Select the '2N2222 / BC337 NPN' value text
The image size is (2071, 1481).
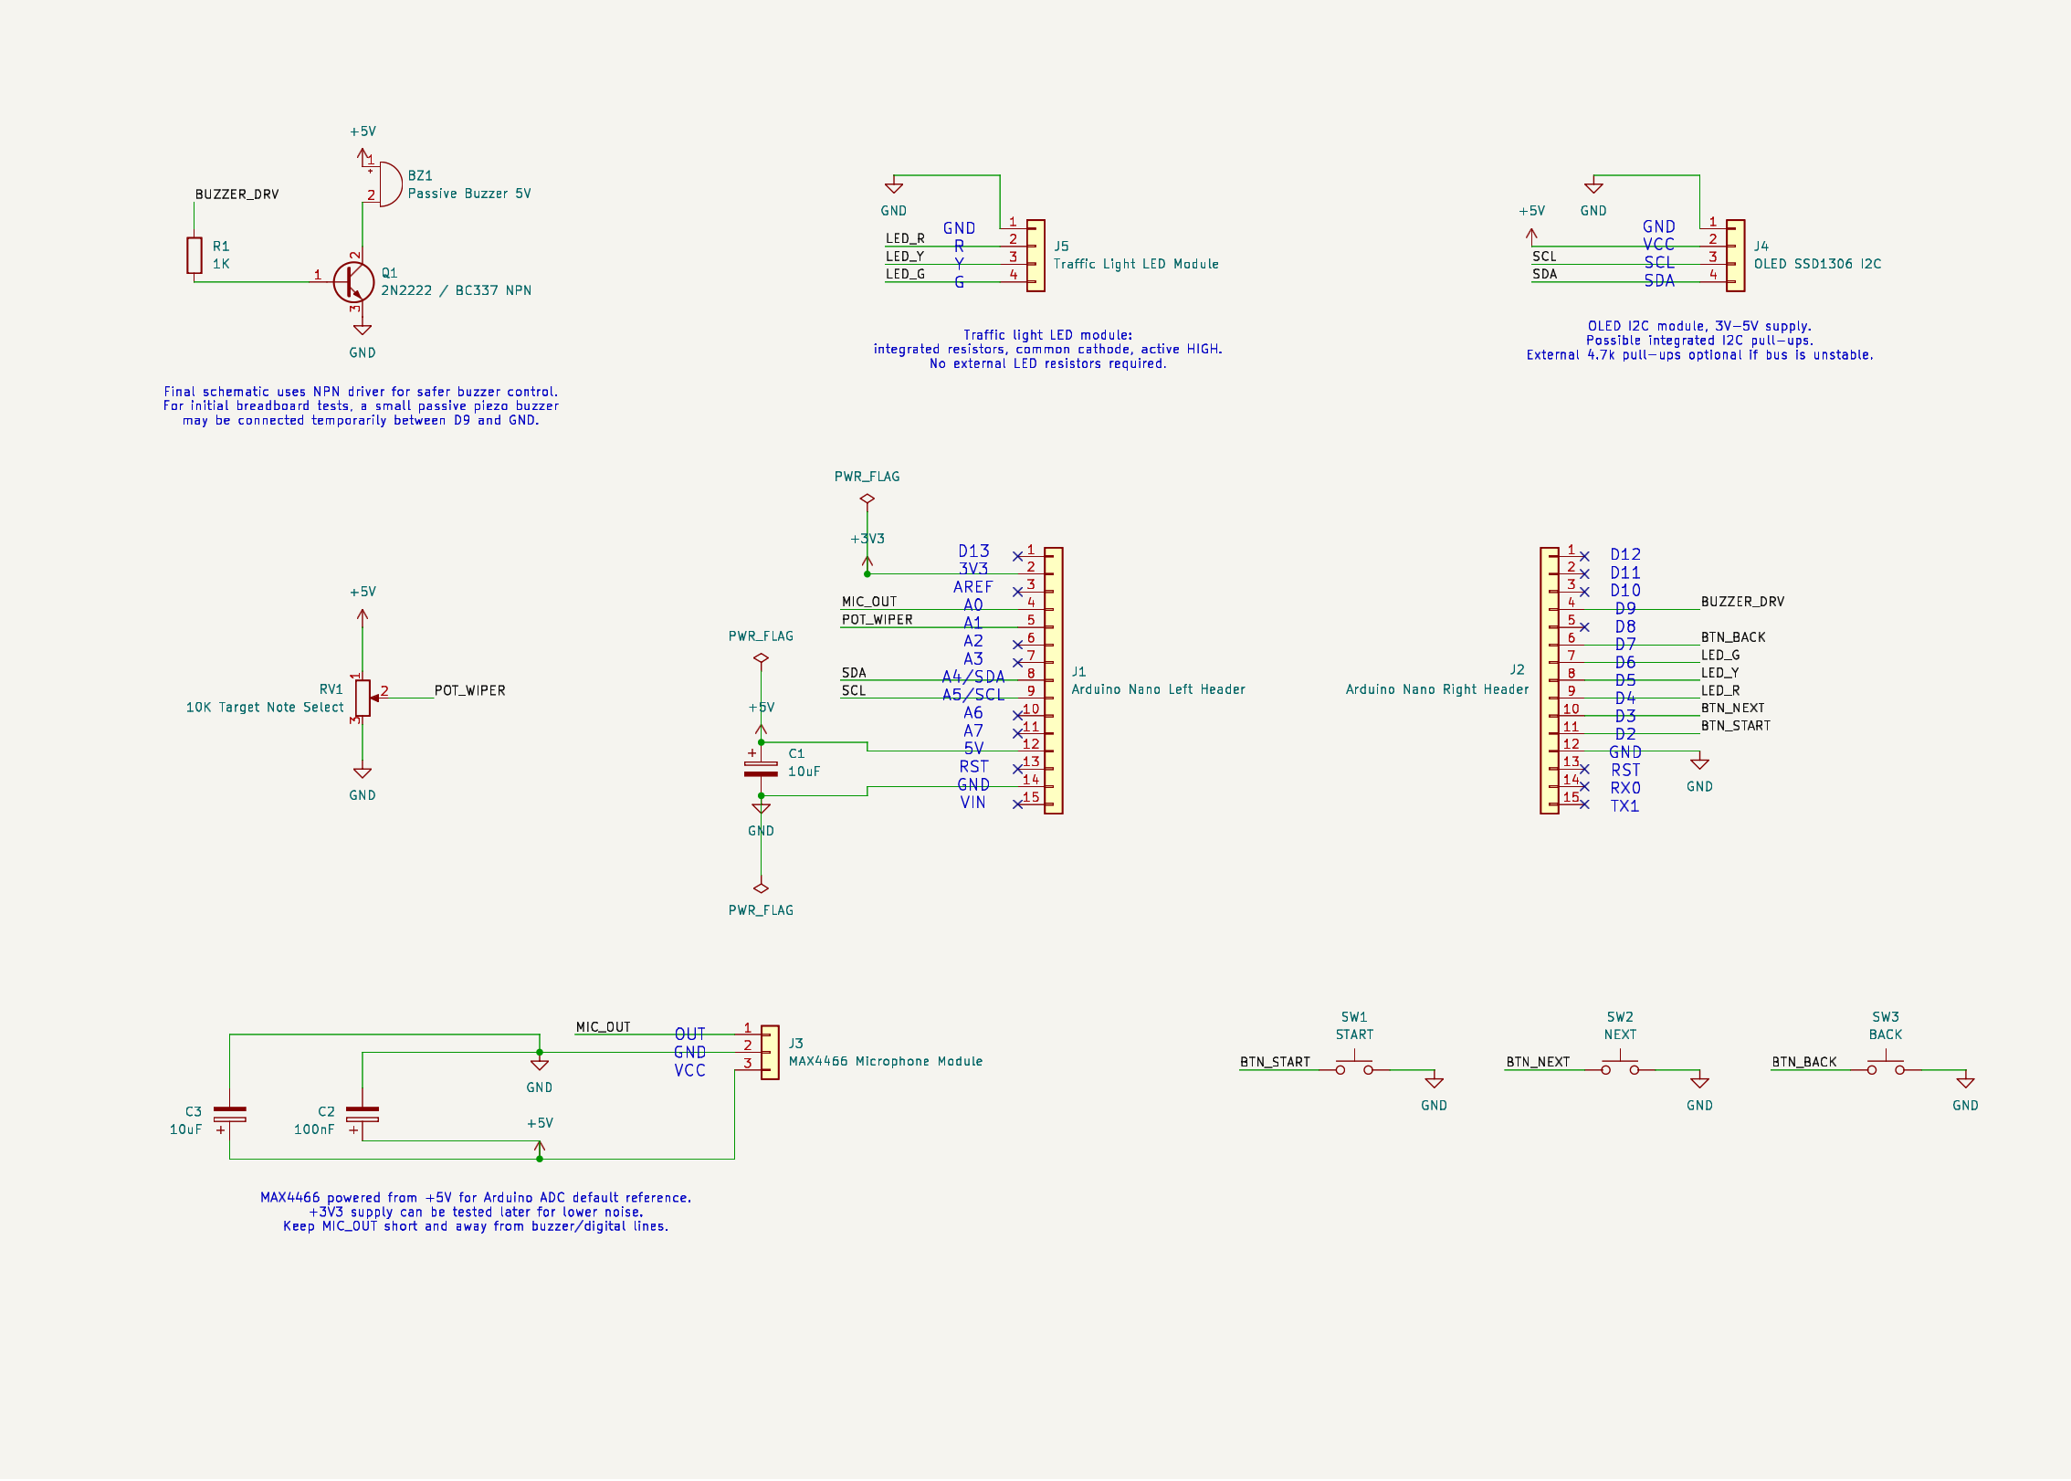coord(457,290)
